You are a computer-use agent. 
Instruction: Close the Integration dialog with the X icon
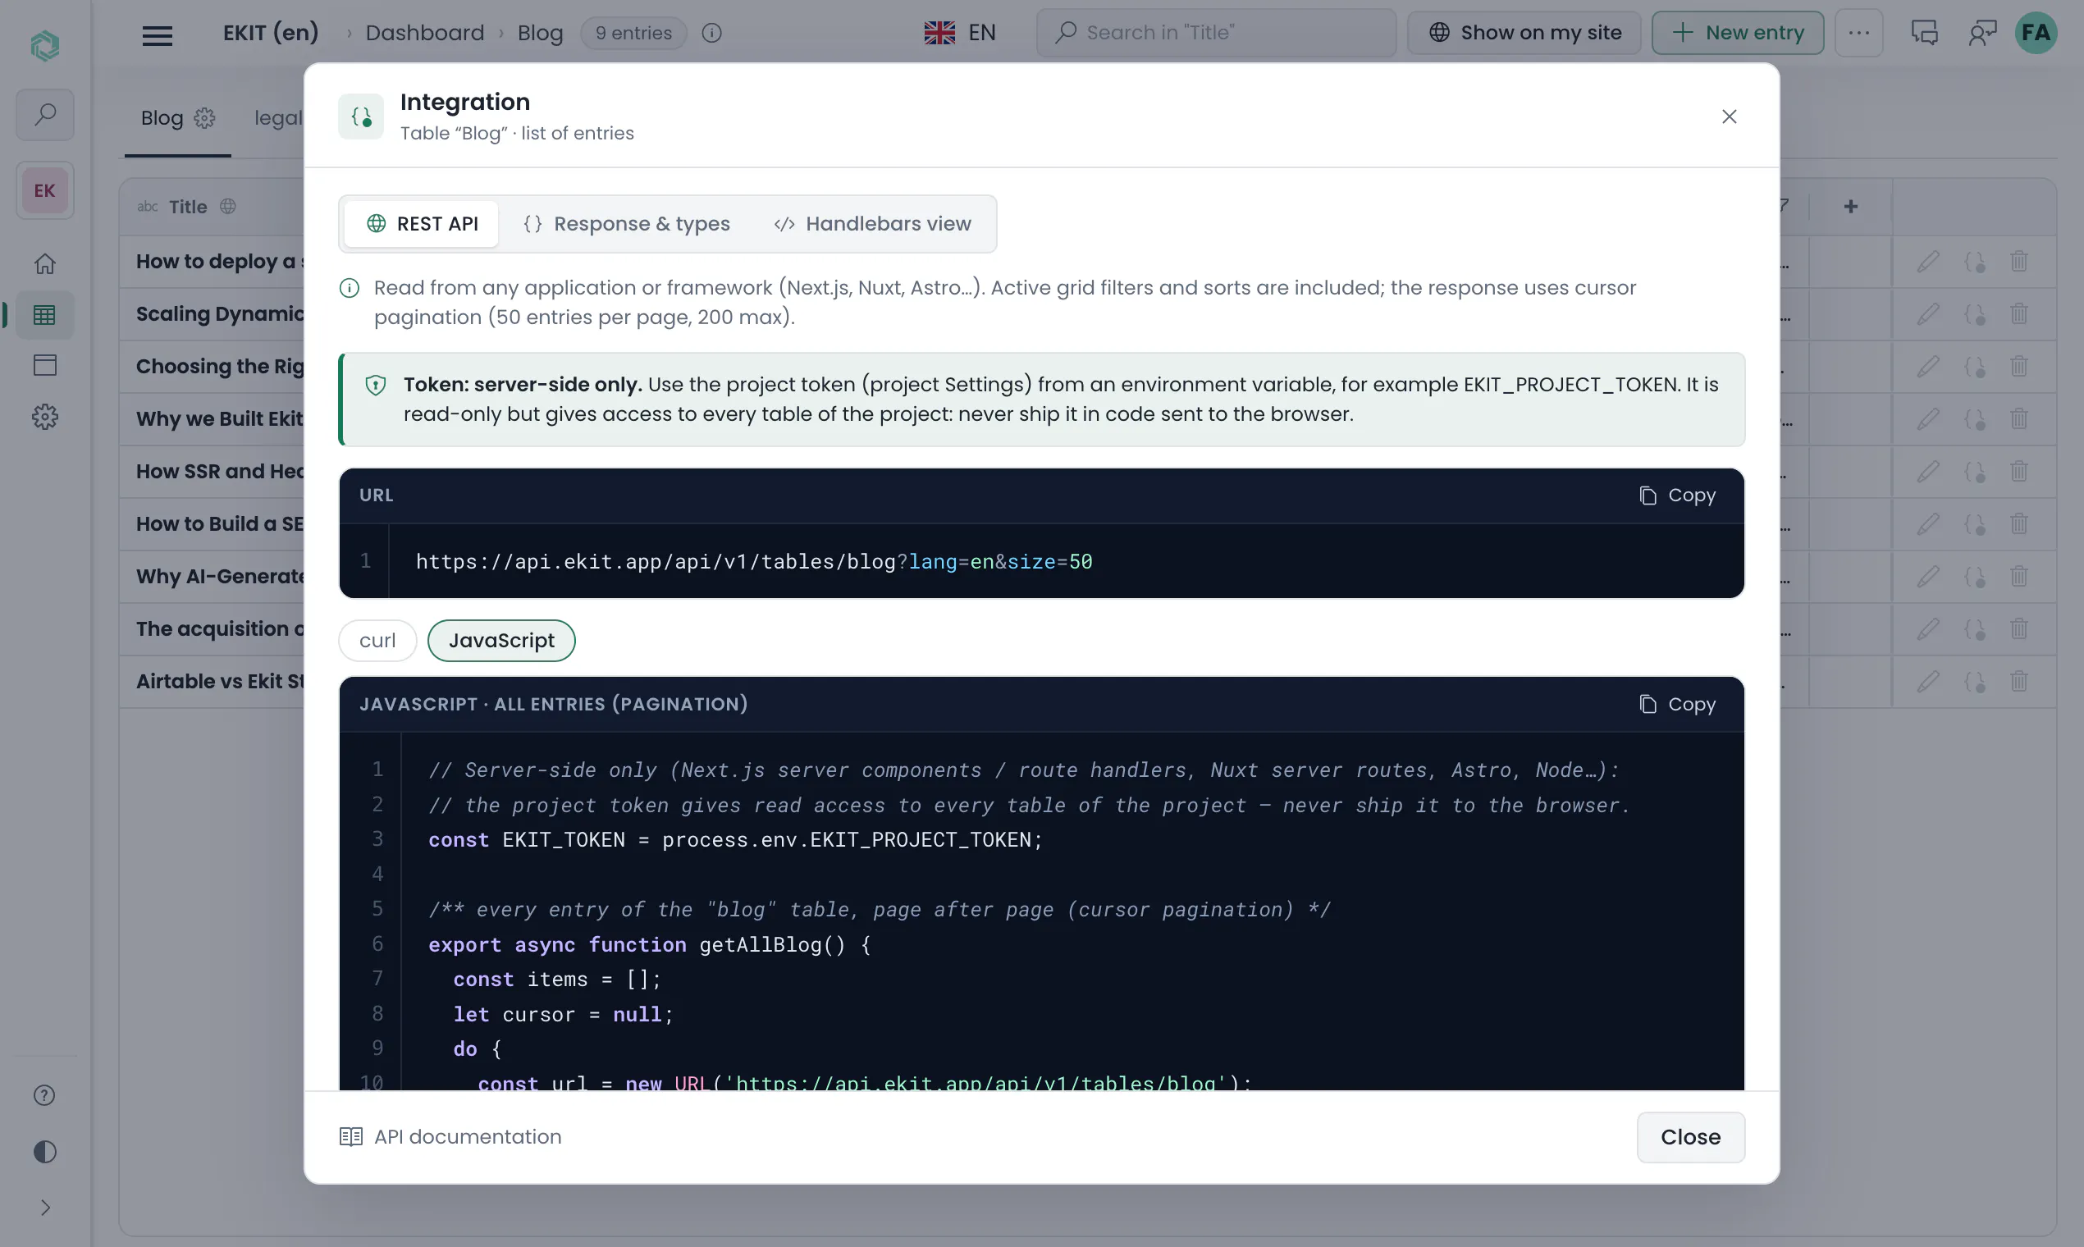[x=1729, y=116]
